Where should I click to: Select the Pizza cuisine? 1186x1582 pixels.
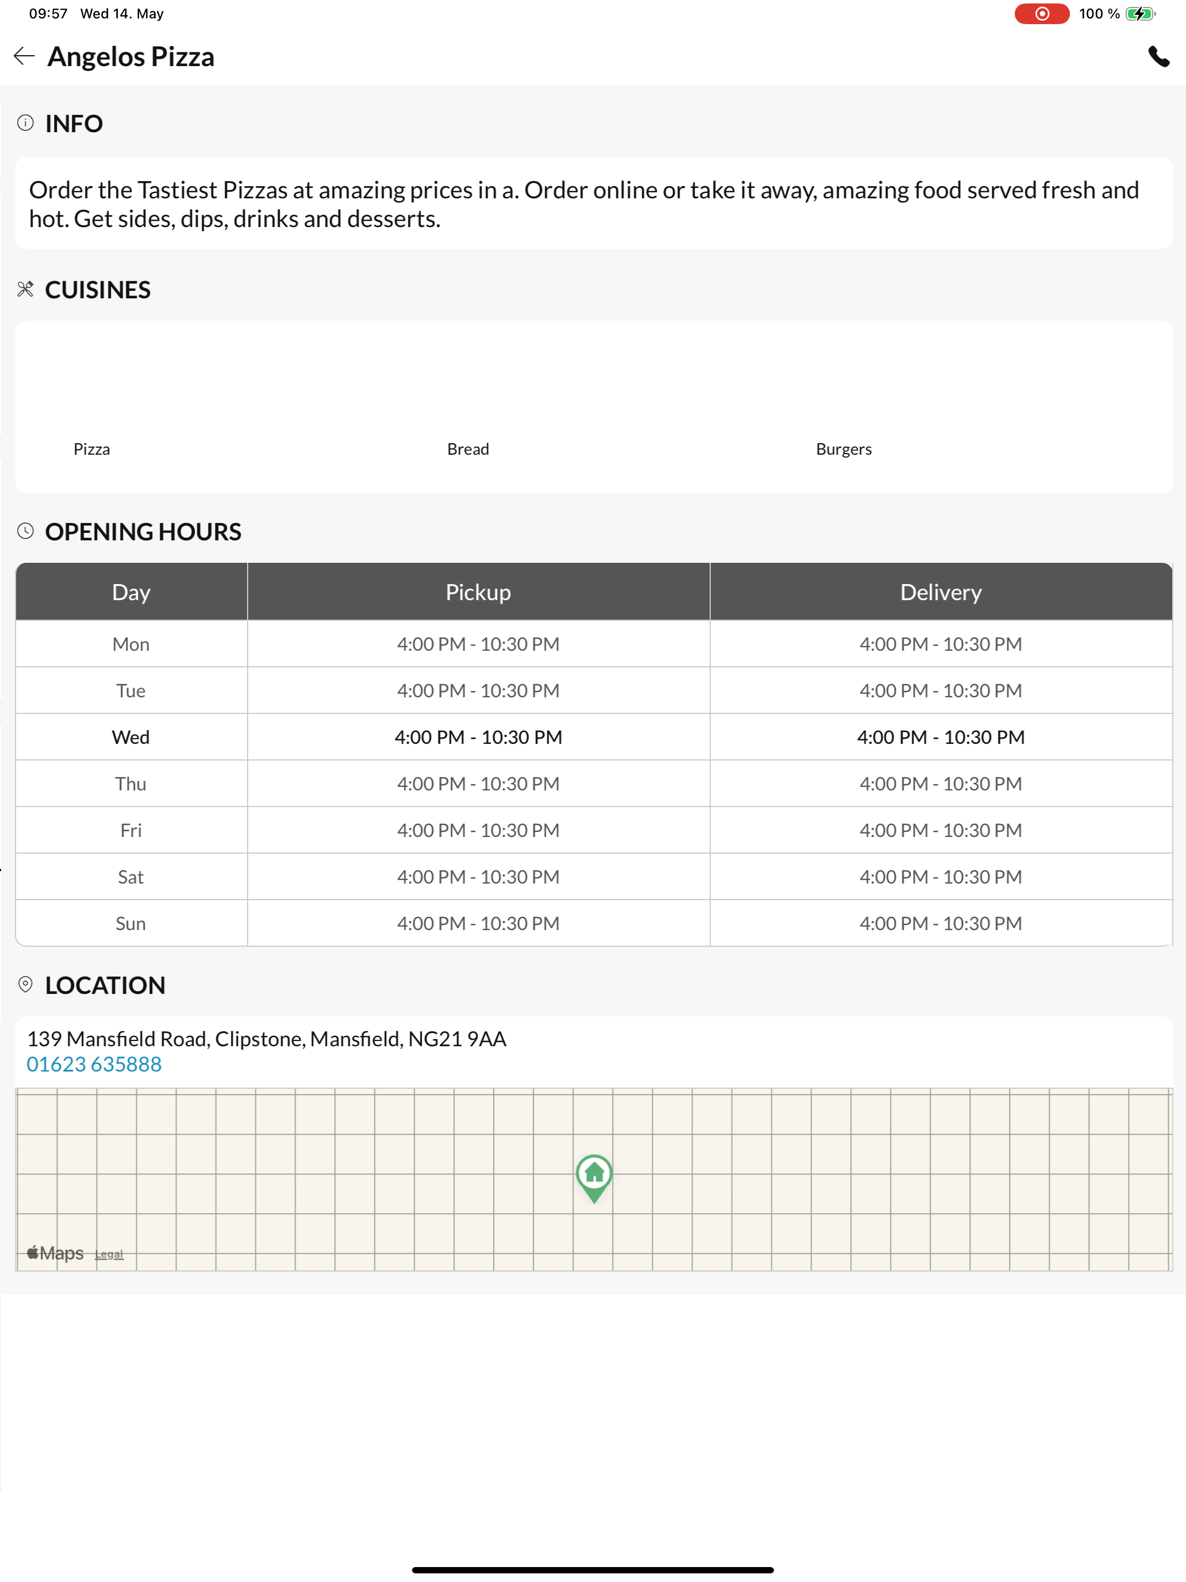(91, 449)
